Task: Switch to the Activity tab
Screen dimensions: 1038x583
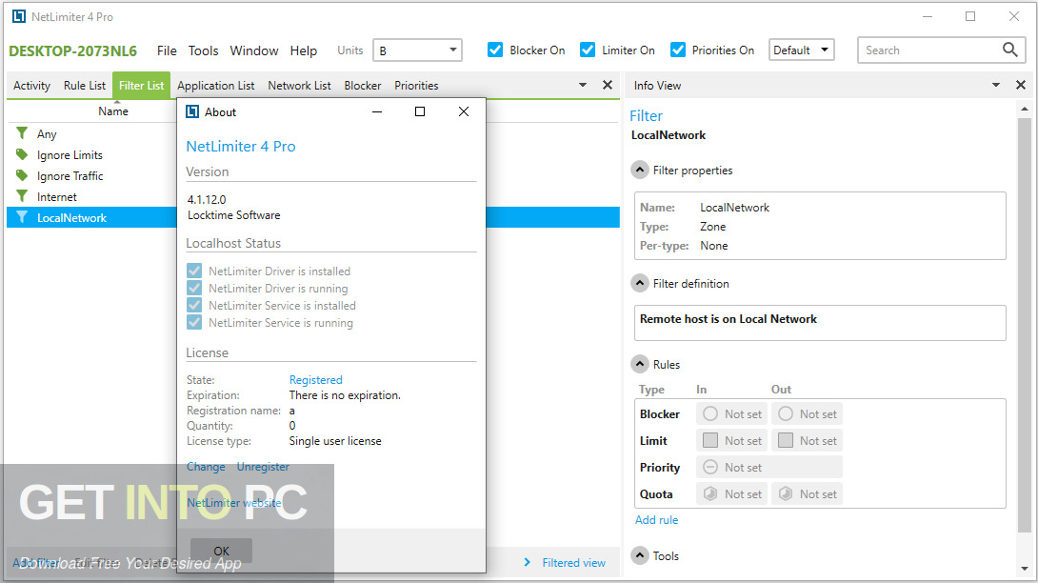Action: 31,86
